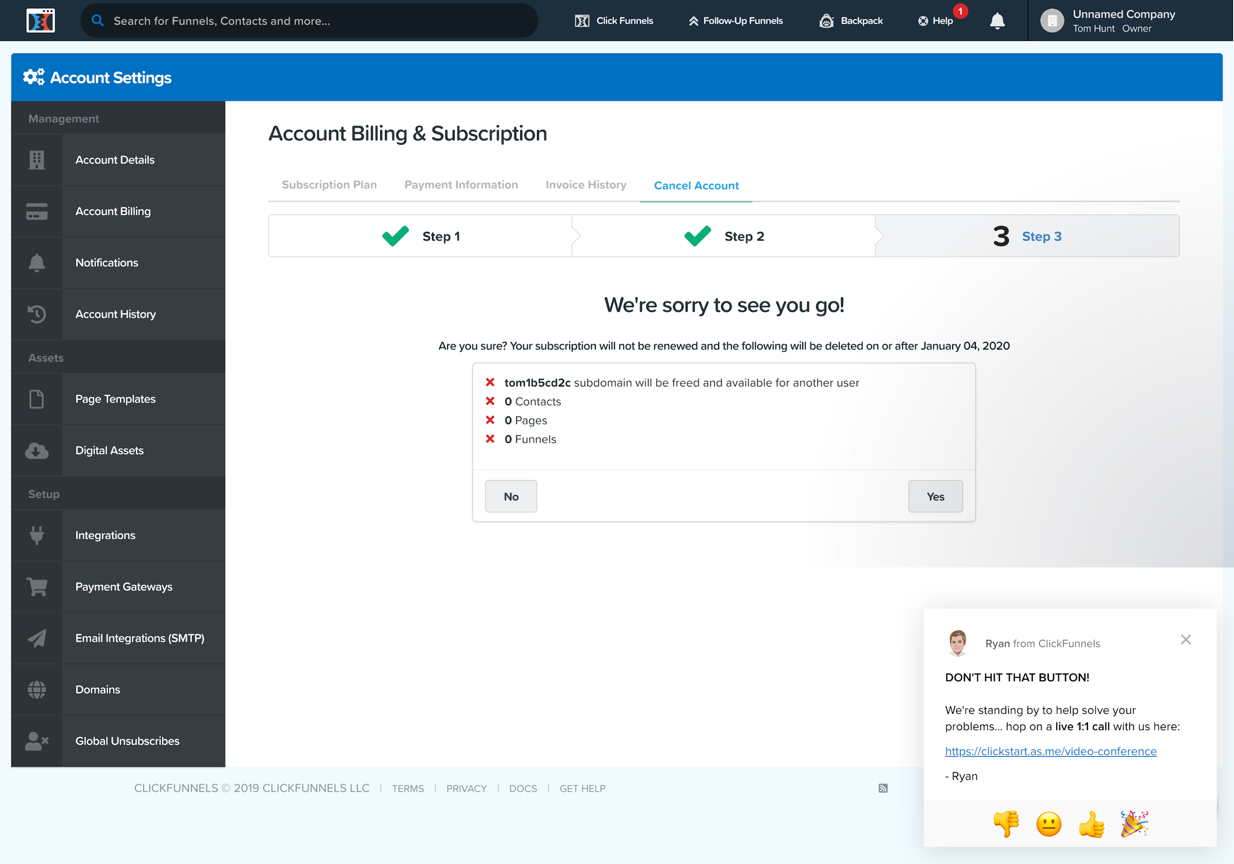Open the Follow-Up Funnels menu
The height and width of the screenshot is (864, 1234).
[x=735, y=20]
